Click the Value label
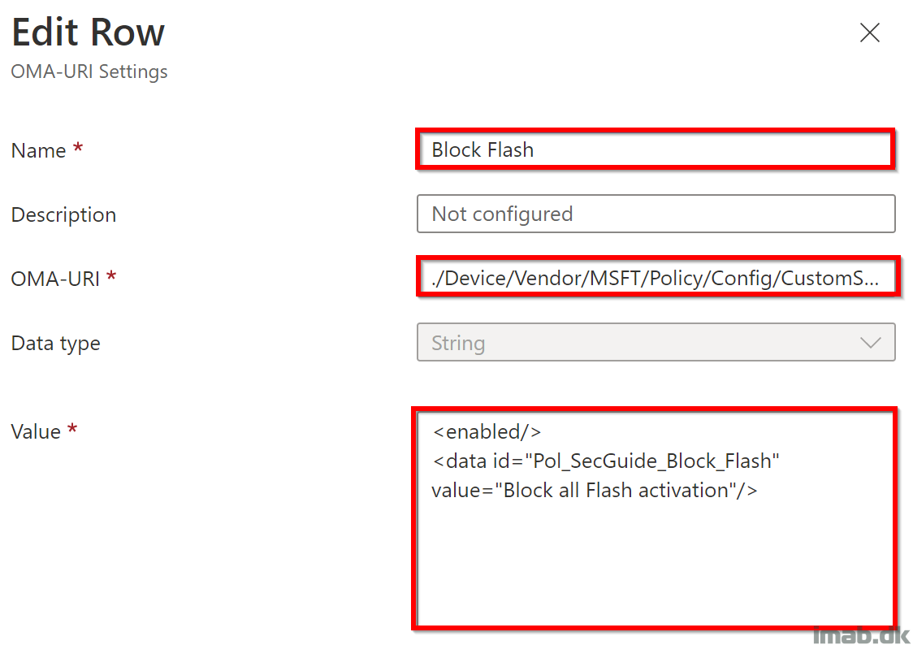Screen dimensions: 913x645 coord(36,432)
